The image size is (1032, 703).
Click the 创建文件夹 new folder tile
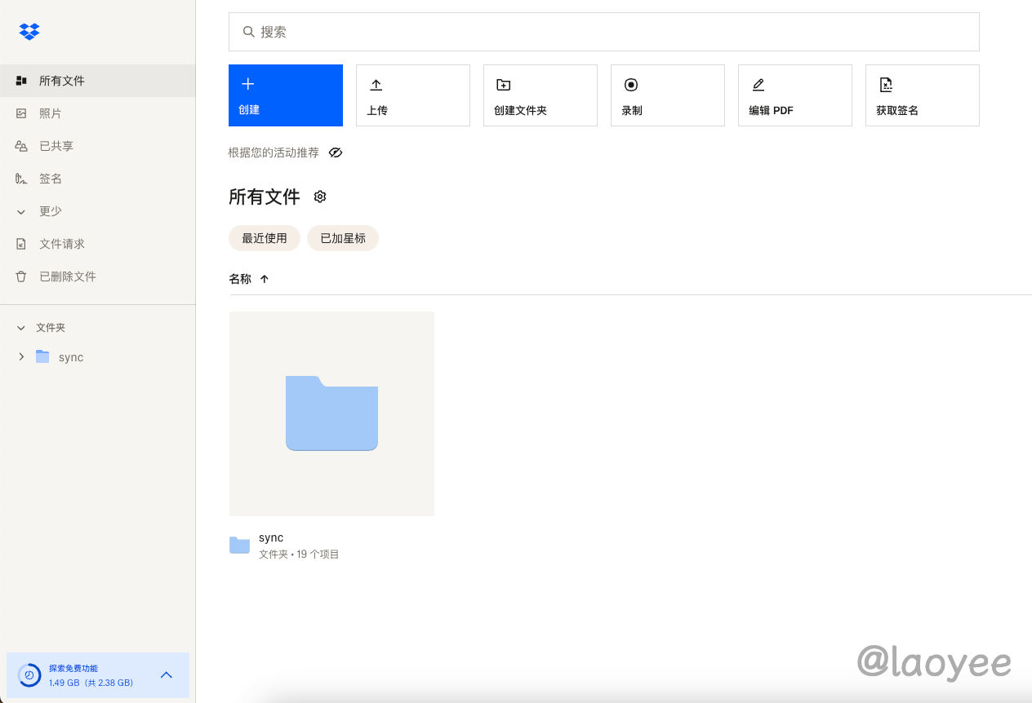pyautogui.click(x=540, y=95)
